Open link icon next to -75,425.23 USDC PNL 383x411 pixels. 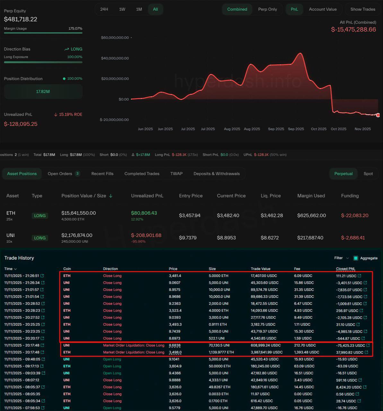[368, 345]
